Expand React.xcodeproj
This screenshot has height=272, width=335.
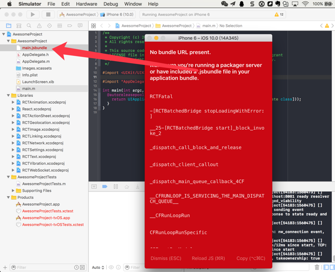point(13,109)
